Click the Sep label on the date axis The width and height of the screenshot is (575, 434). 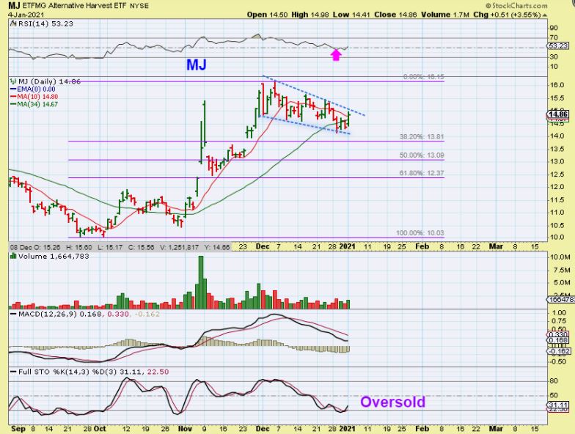click(x=18, y=428)
